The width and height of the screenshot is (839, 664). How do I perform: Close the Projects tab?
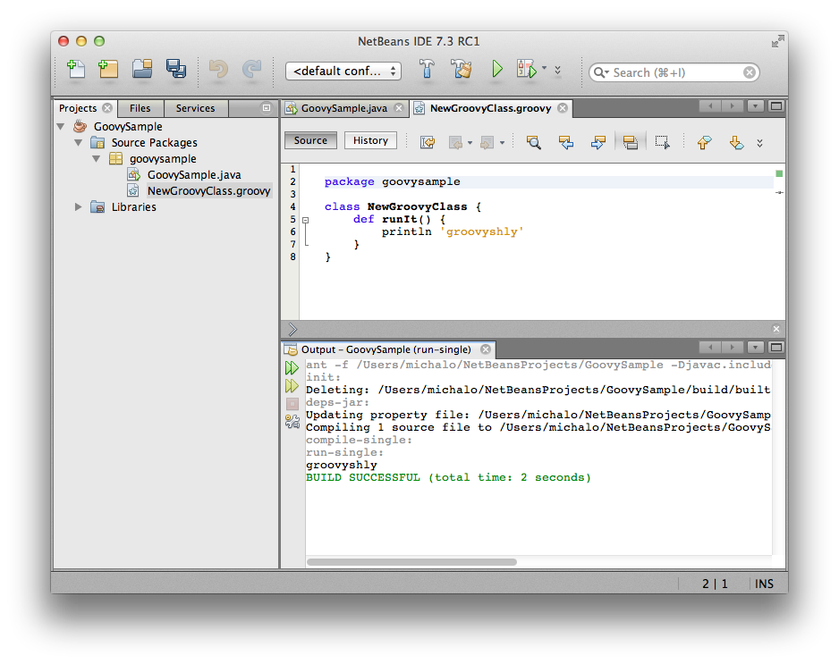107,108
